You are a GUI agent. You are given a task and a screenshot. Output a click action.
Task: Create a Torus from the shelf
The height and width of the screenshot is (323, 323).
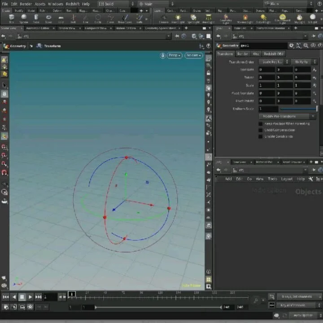click(x=48, y=18)
